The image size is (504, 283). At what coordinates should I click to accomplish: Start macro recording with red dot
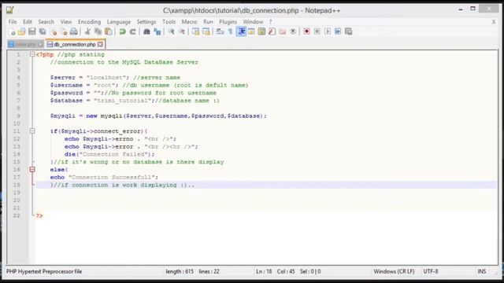pyautogui.click(x=306, y=31)
